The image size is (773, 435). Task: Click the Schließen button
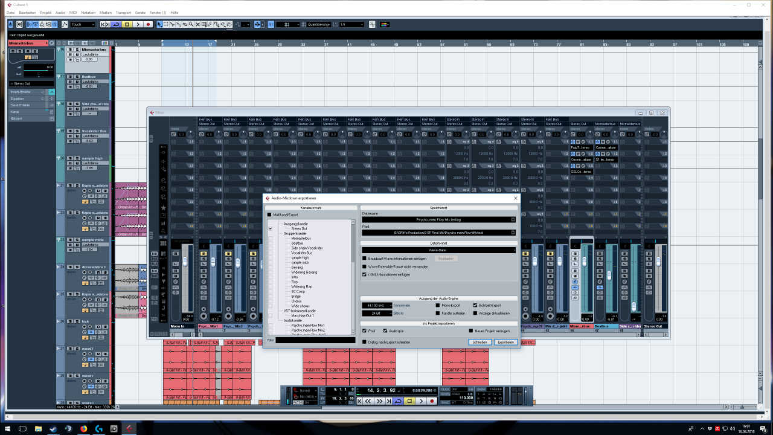coord(480,342)
